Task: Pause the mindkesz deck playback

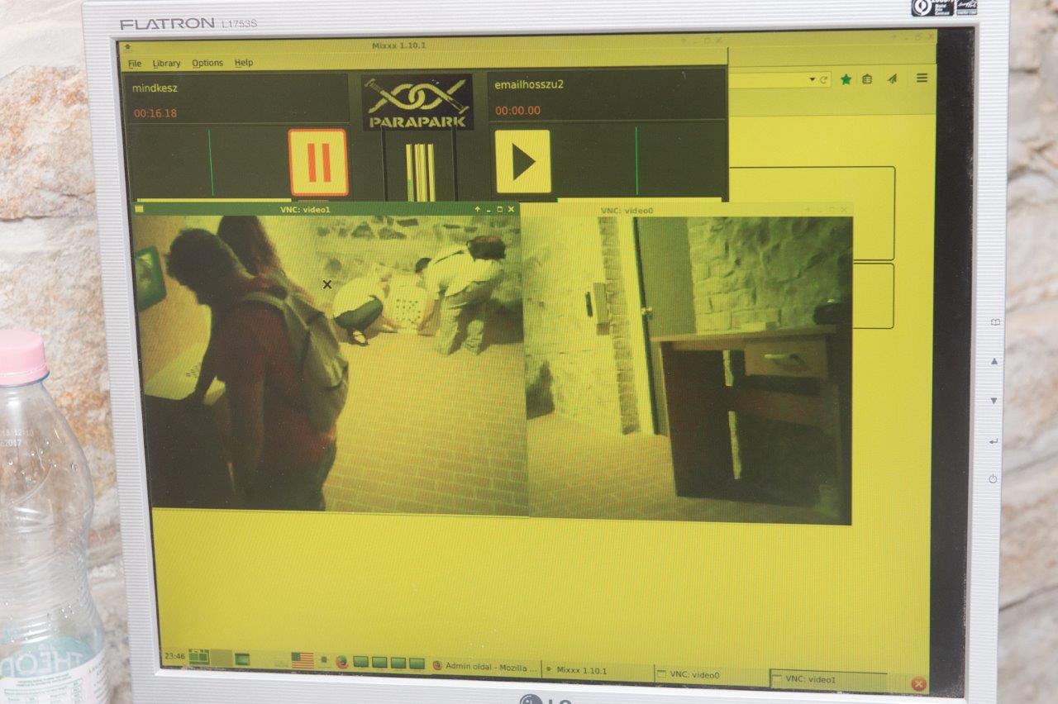Action: (x=318, y=162)
